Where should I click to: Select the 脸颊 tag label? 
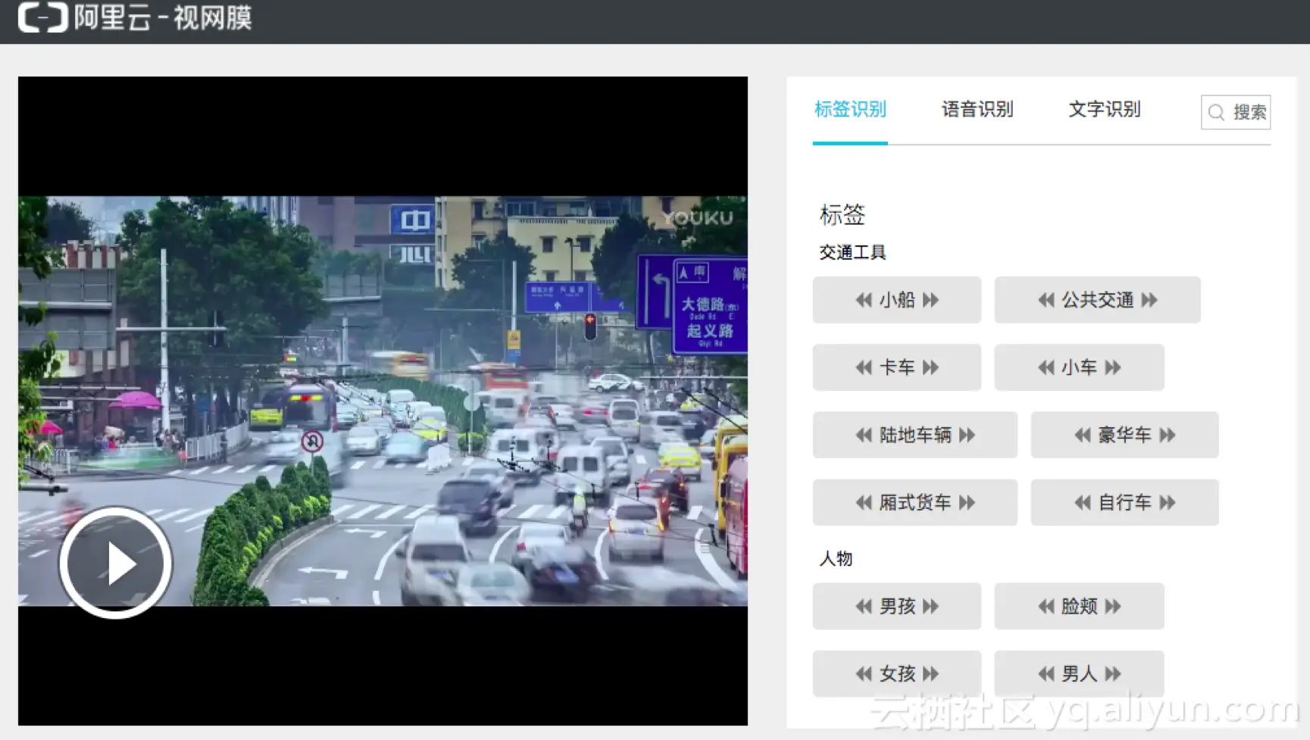tap(1080, 606)
